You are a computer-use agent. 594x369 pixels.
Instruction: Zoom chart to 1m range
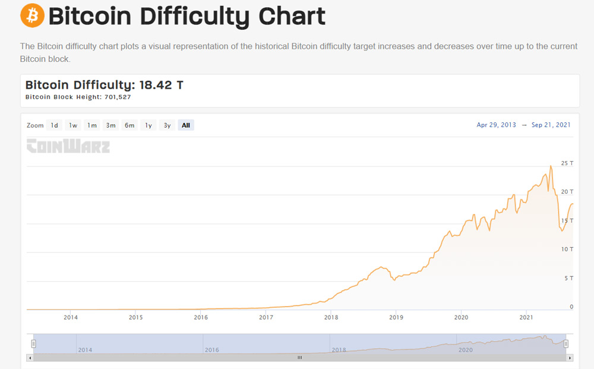pyautogui.click(x=91, y=125)
